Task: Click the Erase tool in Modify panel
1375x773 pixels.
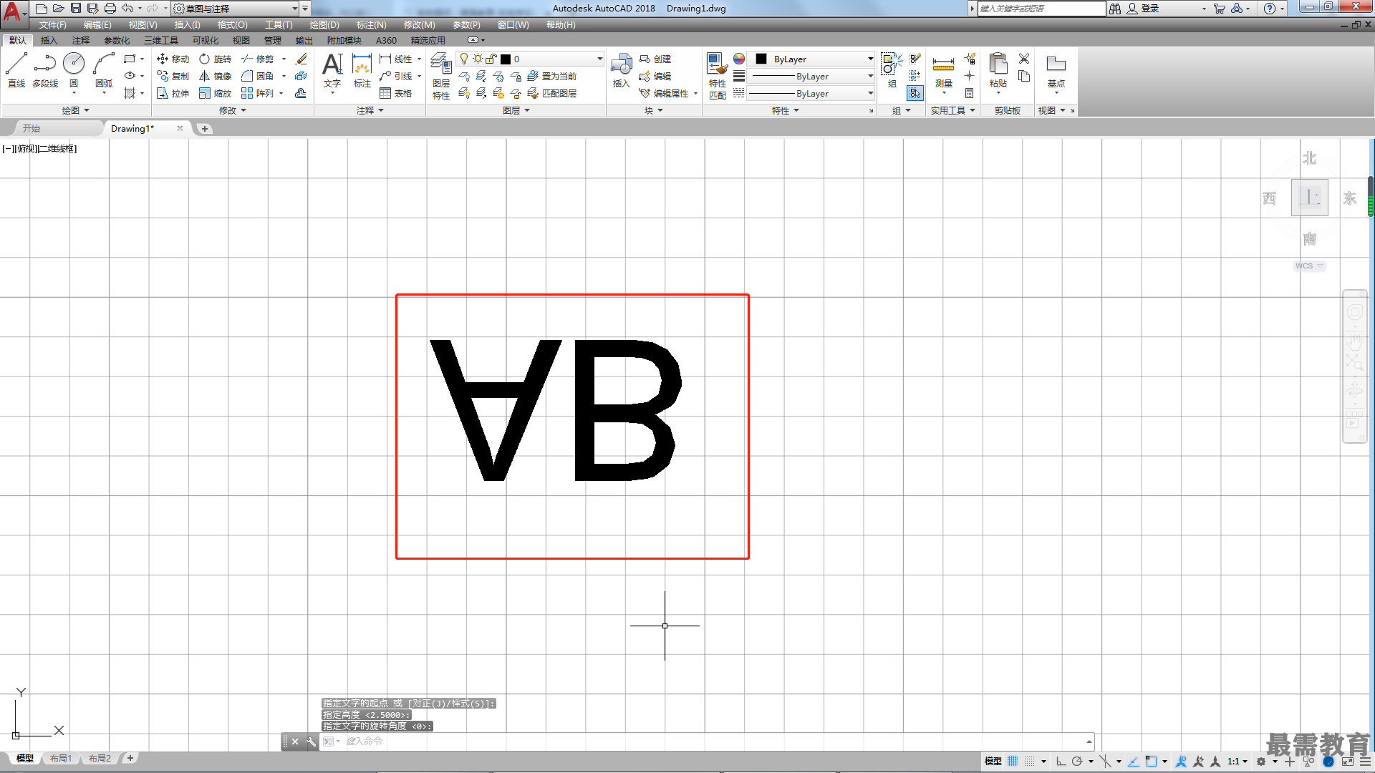Action: [301, 59]
